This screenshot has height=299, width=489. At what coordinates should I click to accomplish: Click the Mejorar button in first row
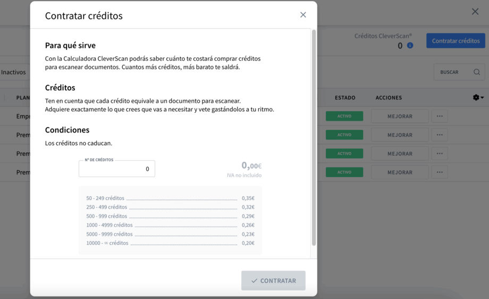[400, 116]
